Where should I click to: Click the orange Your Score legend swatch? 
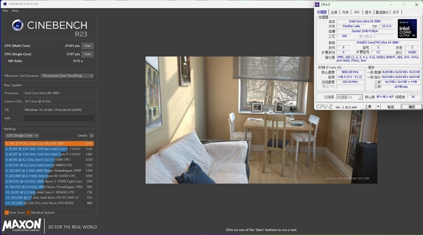click(6, 212)
